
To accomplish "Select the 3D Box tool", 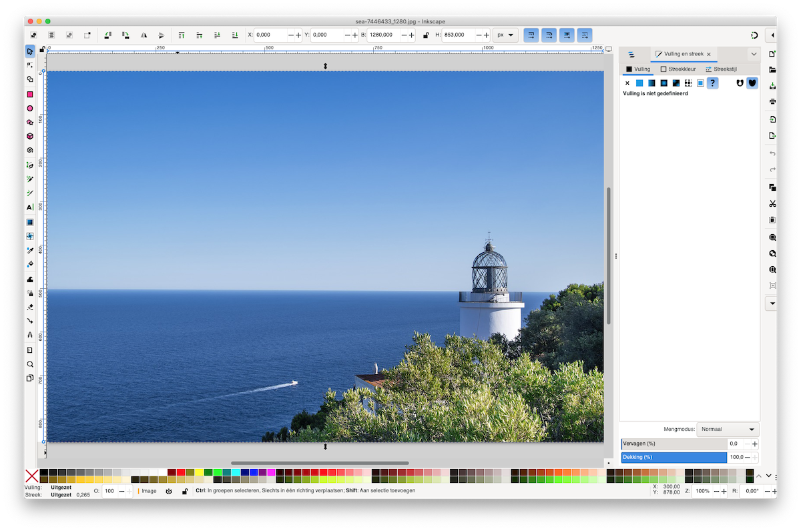I will 30,136.
